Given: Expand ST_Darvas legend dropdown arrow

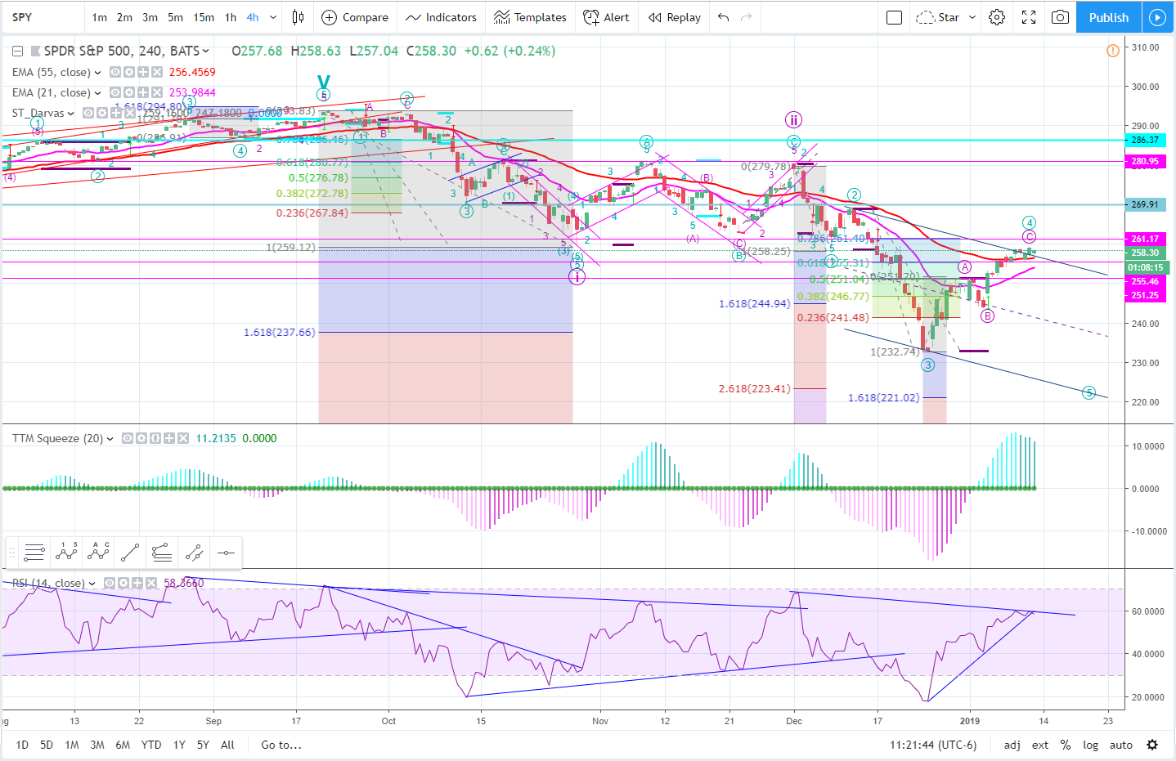Looking at the screenshot, I should pyautogui.click(x=71, y=113).
